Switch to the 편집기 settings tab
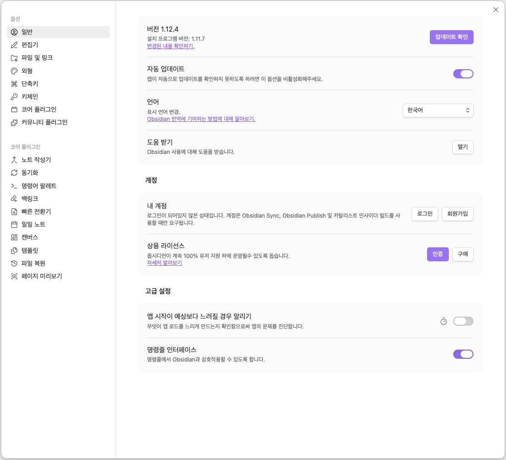 (x=58, y=45)
